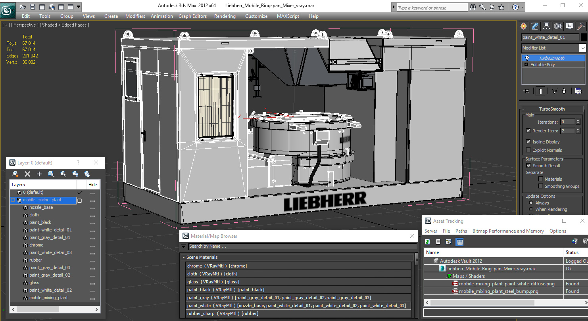This screenshot has width=588, height=321.
Task: Click the binoculars search icon in title bar
Action: (x=473, y=7)
